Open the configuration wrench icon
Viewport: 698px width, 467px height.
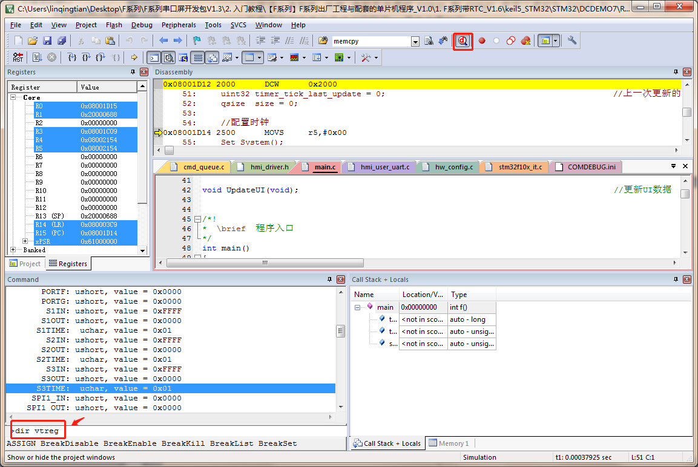572,41
